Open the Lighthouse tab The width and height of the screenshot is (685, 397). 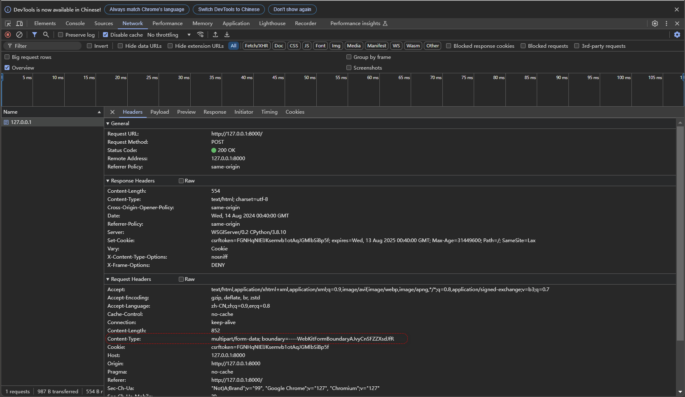click(x=272, y=23)
